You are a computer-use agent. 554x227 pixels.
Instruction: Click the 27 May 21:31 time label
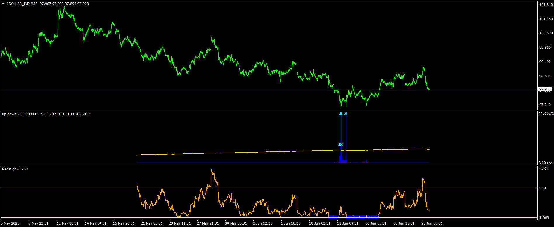208,223
